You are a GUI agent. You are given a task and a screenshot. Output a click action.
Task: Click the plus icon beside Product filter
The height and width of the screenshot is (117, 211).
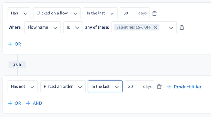tap(169, 87)
